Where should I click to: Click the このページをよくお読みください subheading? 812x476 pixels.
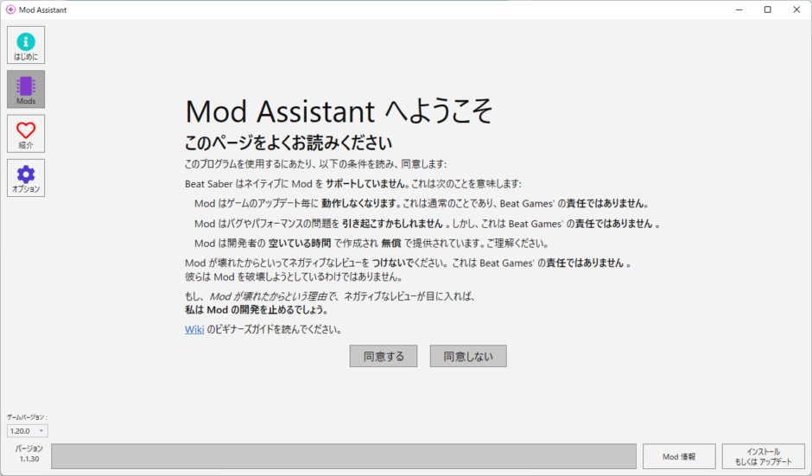(289, 143)
